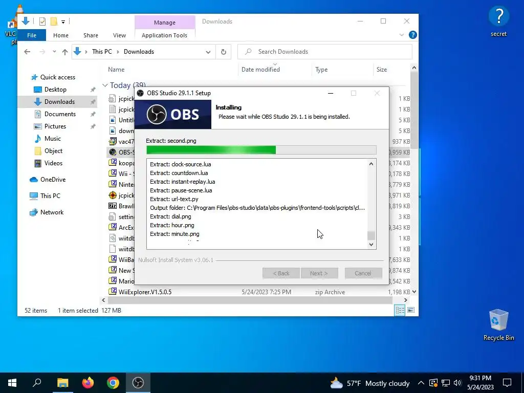
Task: Select the Manage contextual tab
Action: 165,23
